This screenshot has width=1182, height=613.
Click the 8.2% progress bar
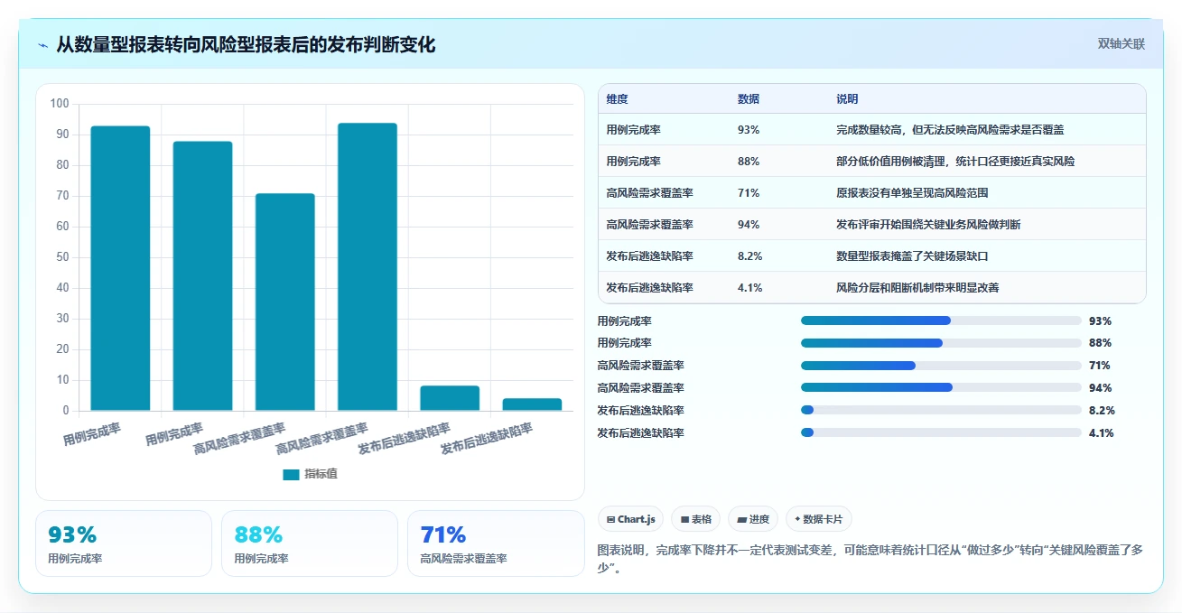941,410
